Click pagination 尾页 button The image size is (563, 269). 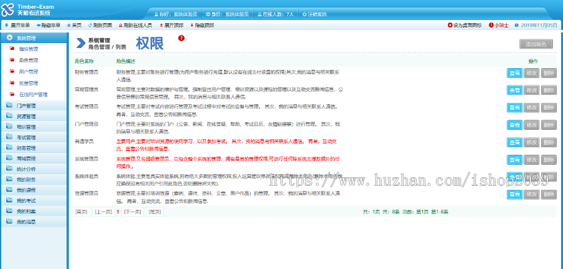pyautogui.click(x=155, y=212)
